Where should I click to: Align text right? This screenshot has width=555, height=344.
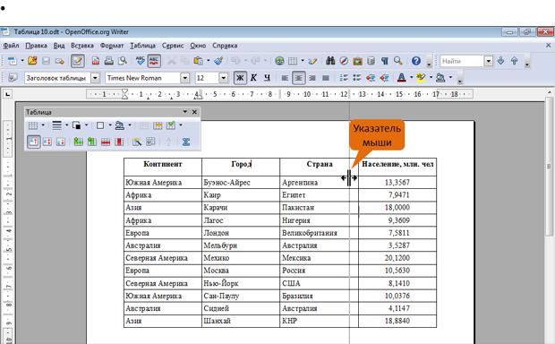point(312,78)
